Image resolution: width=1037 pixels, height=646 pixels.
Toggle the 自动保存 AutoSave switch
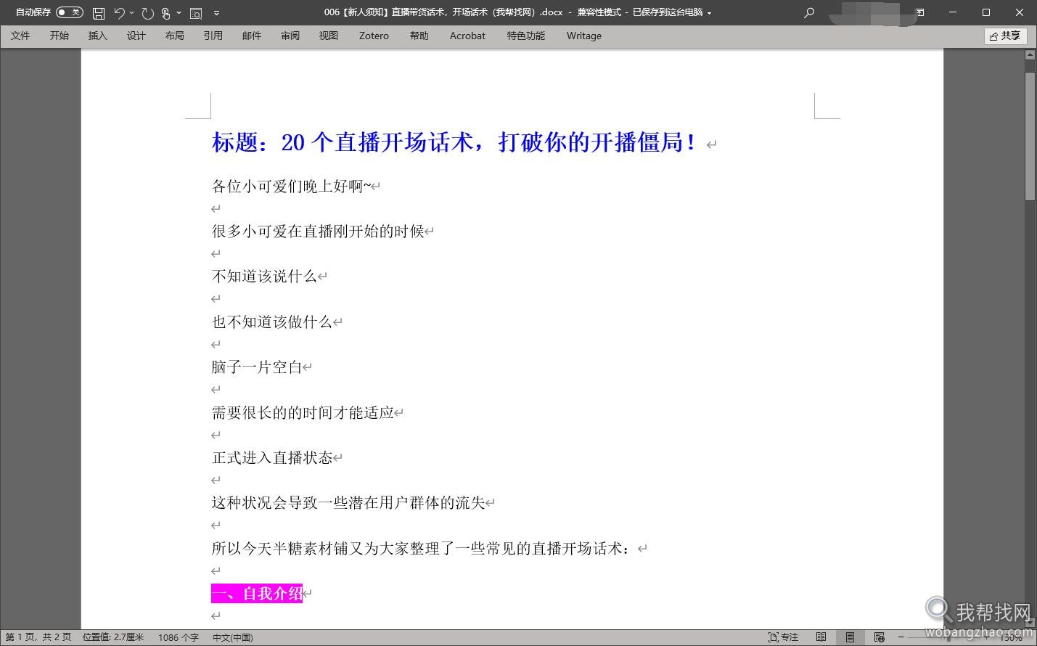(70, 12)
